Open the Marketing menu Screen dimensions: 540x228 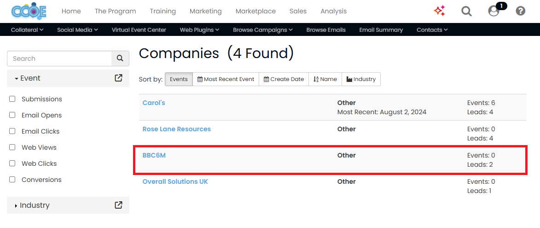pos(206,12)
